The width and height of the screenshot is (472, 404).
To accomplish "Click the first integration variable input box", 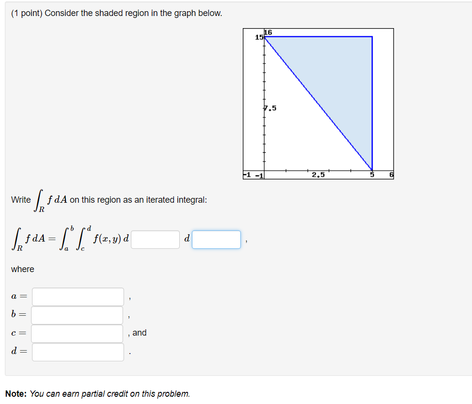I will tap(155, 239).
